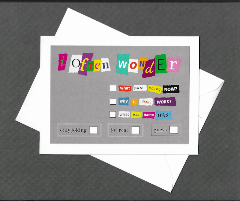Check the box next to "why it didn't WORK?"

click(x=113, y=101)
